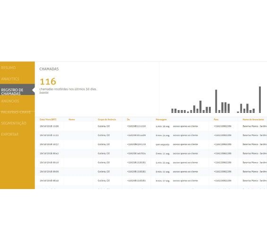Click the Grupo de Anúncio column header
Viewport: 267px width, 250px height.
107,120
